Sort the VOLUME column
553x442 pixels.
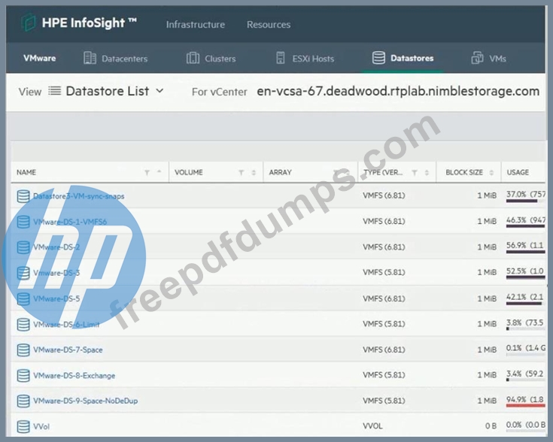coord(254,172)
